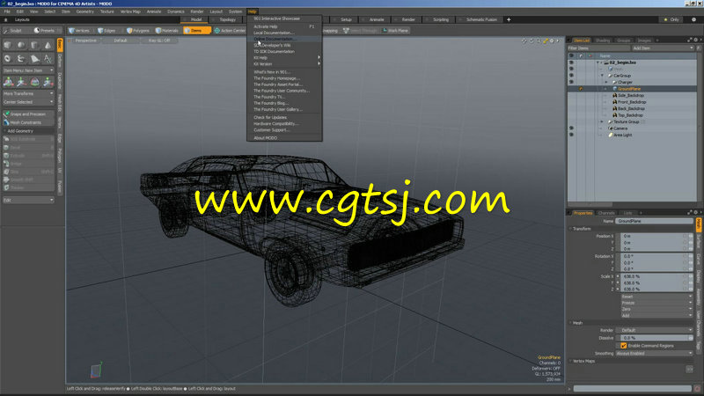The image size is (704, 396).
Task: Switch to Polygons selection mode
Action: [138, 31]
